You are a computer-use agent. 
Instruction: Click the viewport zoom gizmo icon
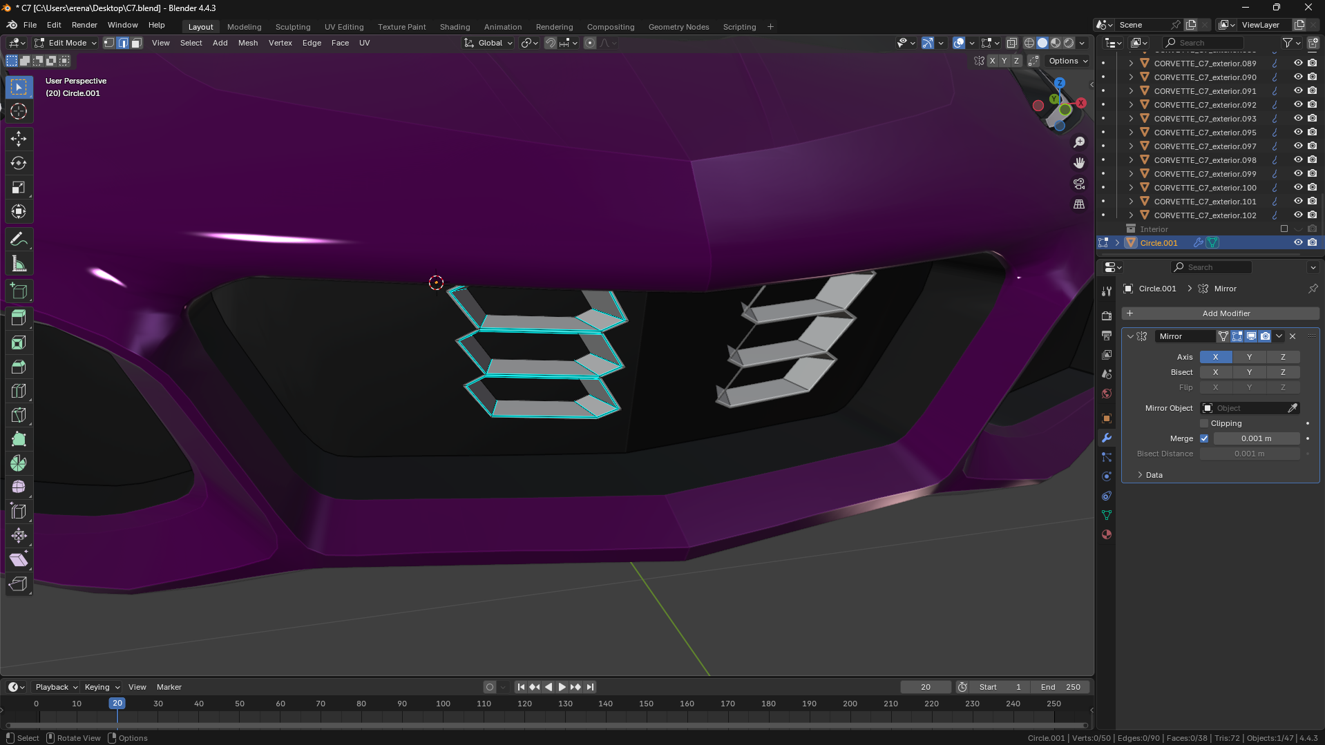click(1079, 142)
